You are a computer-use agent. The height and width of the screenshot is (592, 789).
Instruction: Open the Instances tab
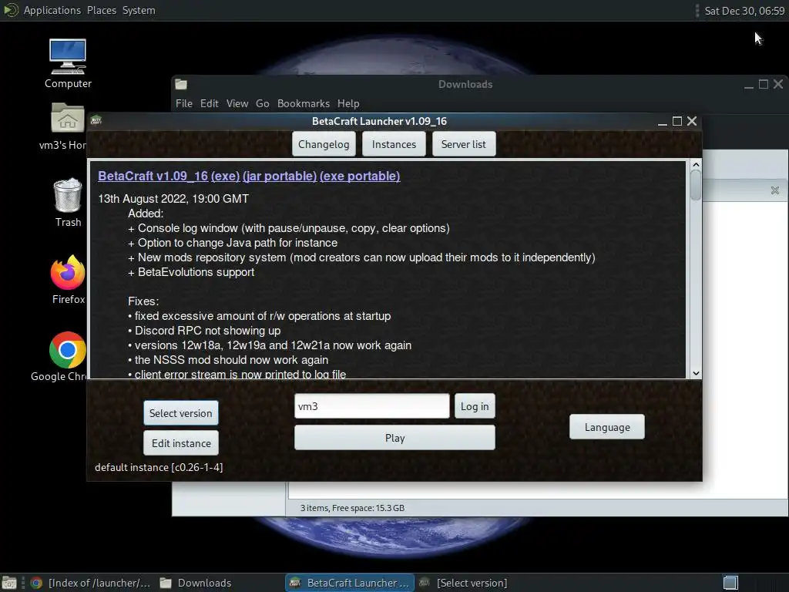click(394, 144)
